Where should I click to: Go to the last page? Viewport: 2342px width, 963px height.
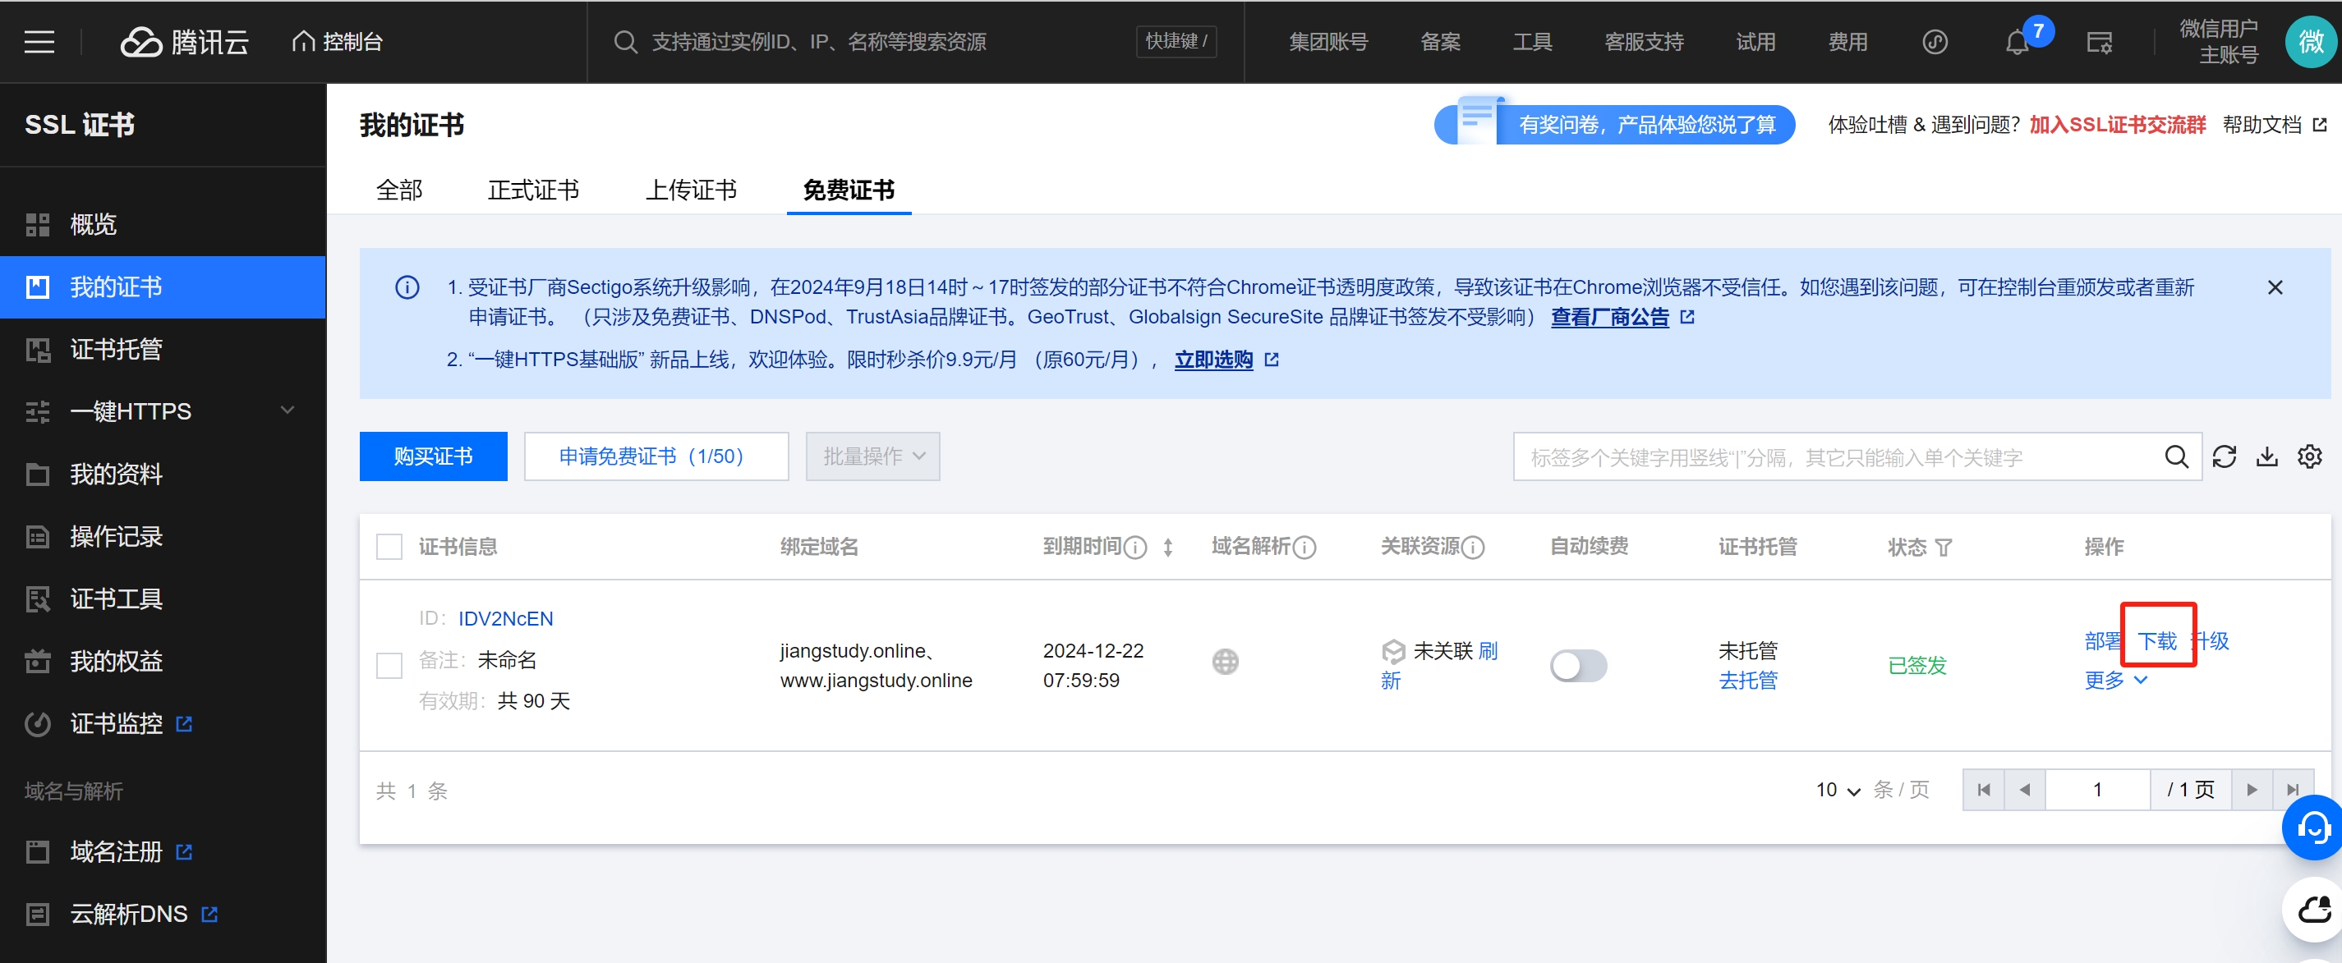(2293, 791)
